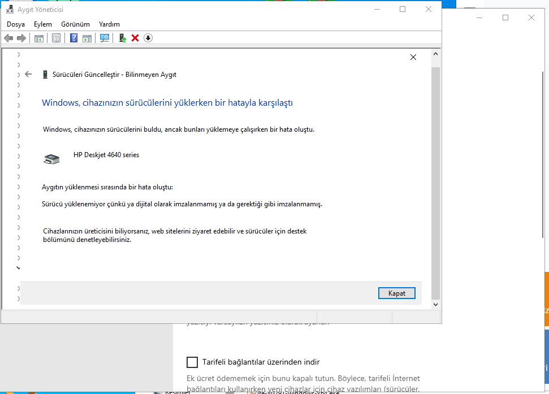Viewport: 549px width, 394px height.
Task: Click the 'Sürücü yüklenemiyor çünkü ya dijital...' message
Action: coord(181,204)
